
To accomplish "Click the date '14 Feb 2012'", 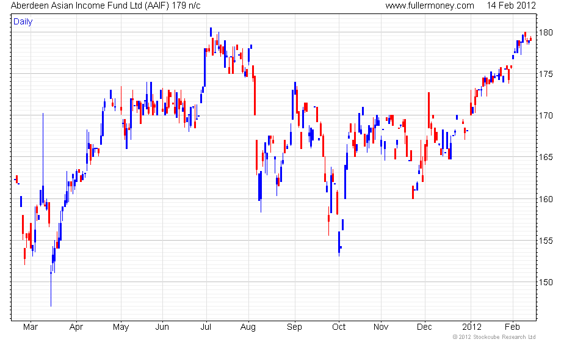I will point(511,5).
